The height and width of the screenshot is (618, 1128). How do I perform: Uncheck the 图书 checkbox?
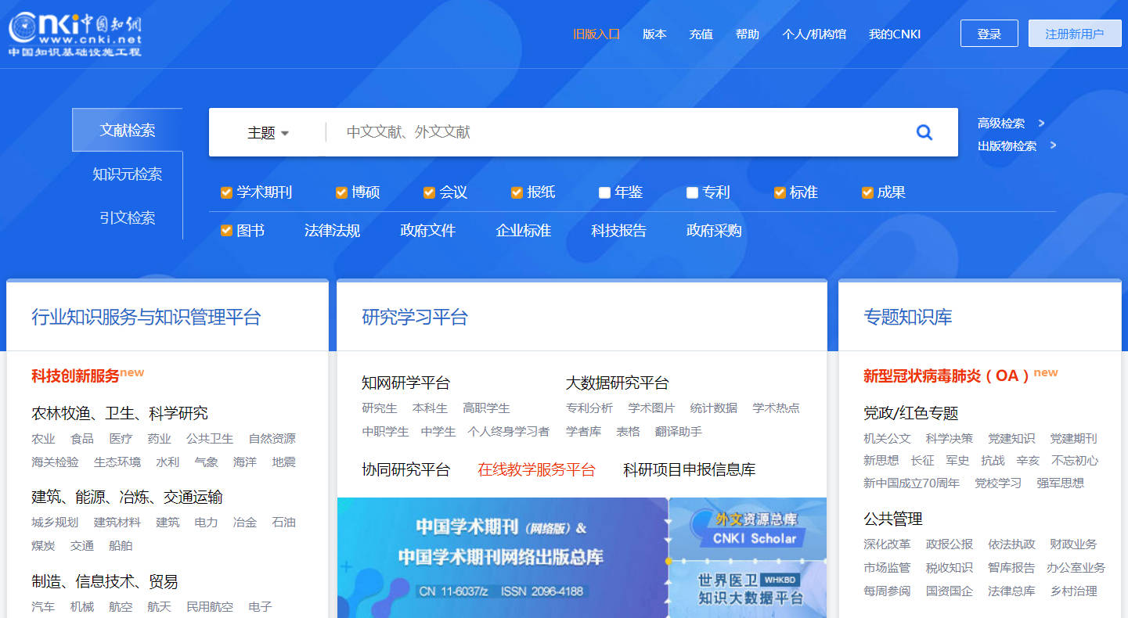(226, 231)
